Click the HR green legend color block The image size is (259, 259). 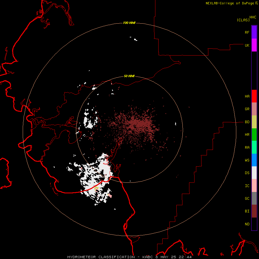tap(254, 135)
